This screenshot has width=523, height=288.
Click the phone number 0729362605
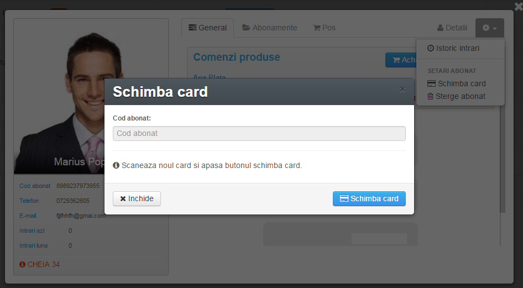coord(73,201)
